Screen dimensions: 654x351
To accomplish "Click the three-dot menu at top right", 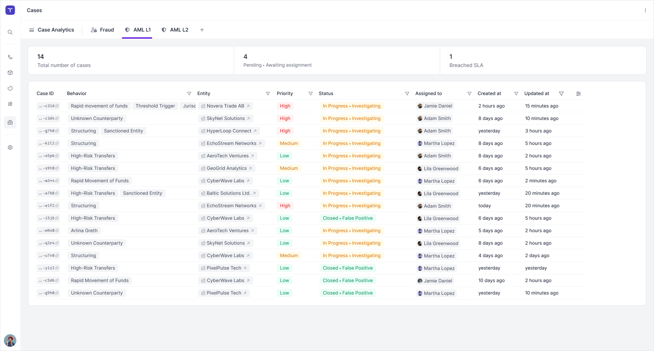I will click(x=645, y=11).
